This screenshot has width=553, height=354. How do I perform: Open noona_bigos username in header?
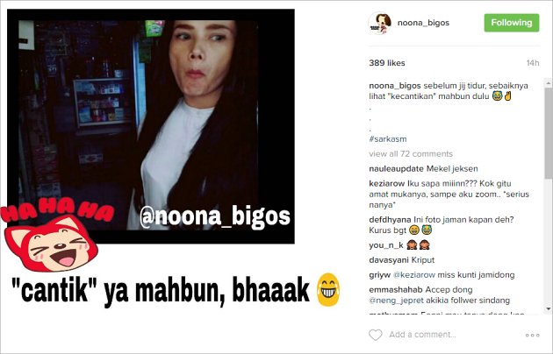[x=423, y=23]
